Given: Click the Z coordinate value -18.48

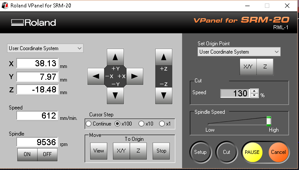Looking at the screenshot, I should 38,89.
